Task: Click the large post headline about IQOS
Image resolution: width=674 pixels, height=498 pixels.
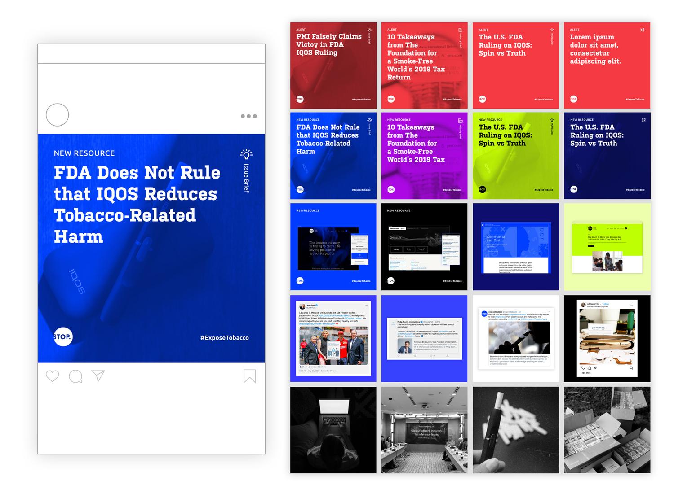Action: (x=137, y=204)
